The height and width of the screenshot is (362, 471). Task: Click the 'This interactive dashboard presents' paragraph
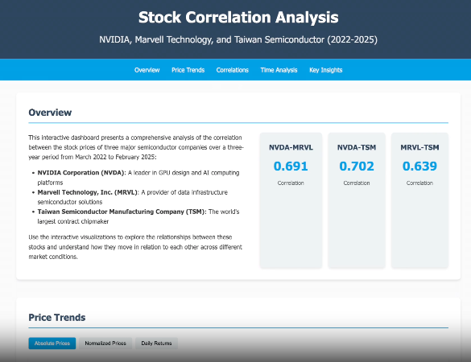click(136, 147)
